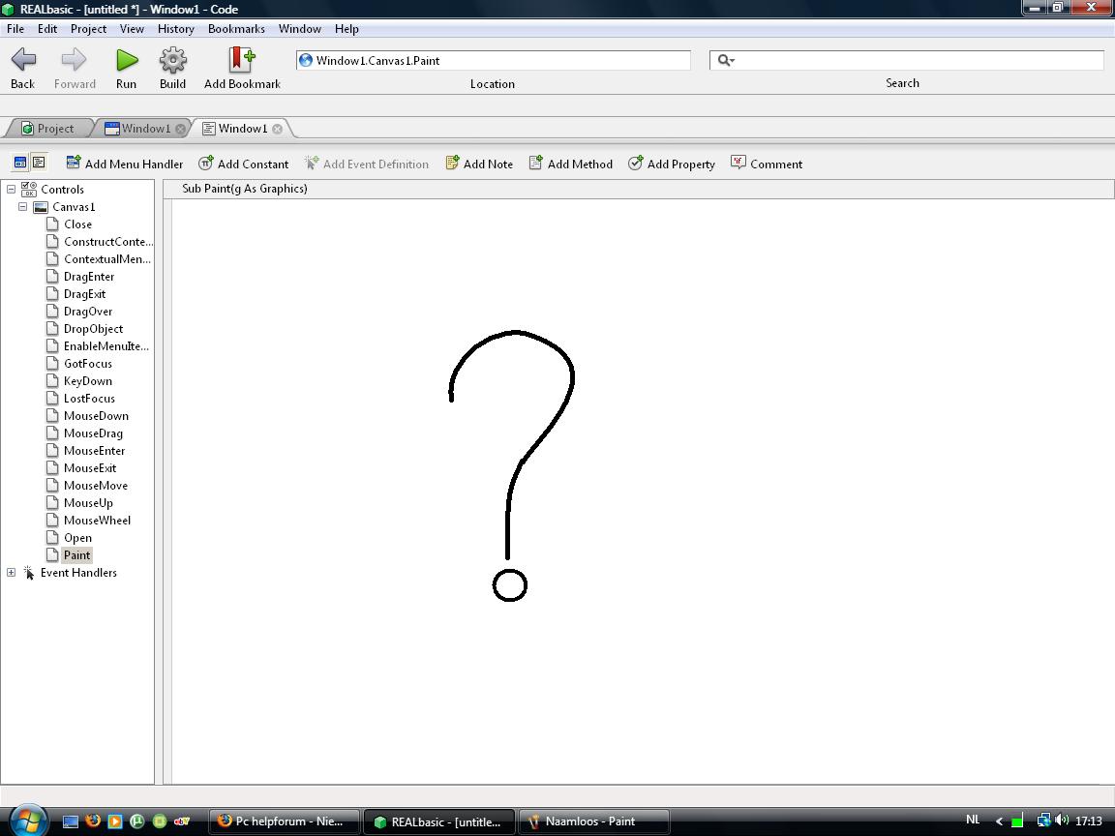Screen dimensions: 1115x836
Task: Collapse the Canvas1 tree node
Action: (24, 206)
